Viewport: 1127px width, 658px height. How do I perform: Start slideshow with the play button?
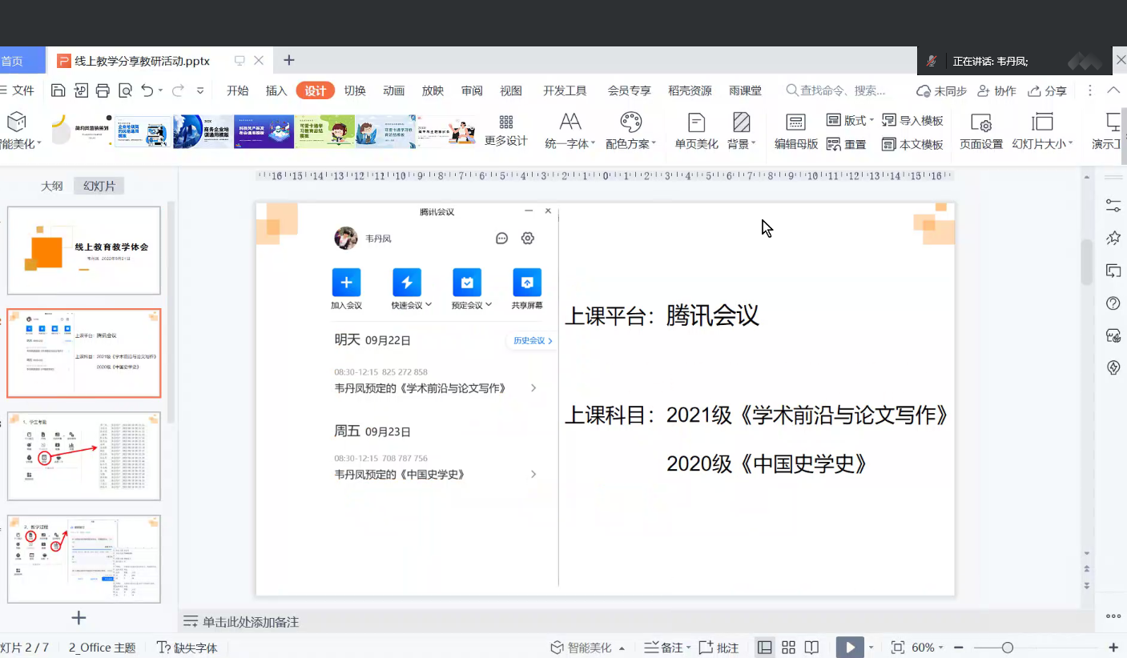[x=850, y=647]
